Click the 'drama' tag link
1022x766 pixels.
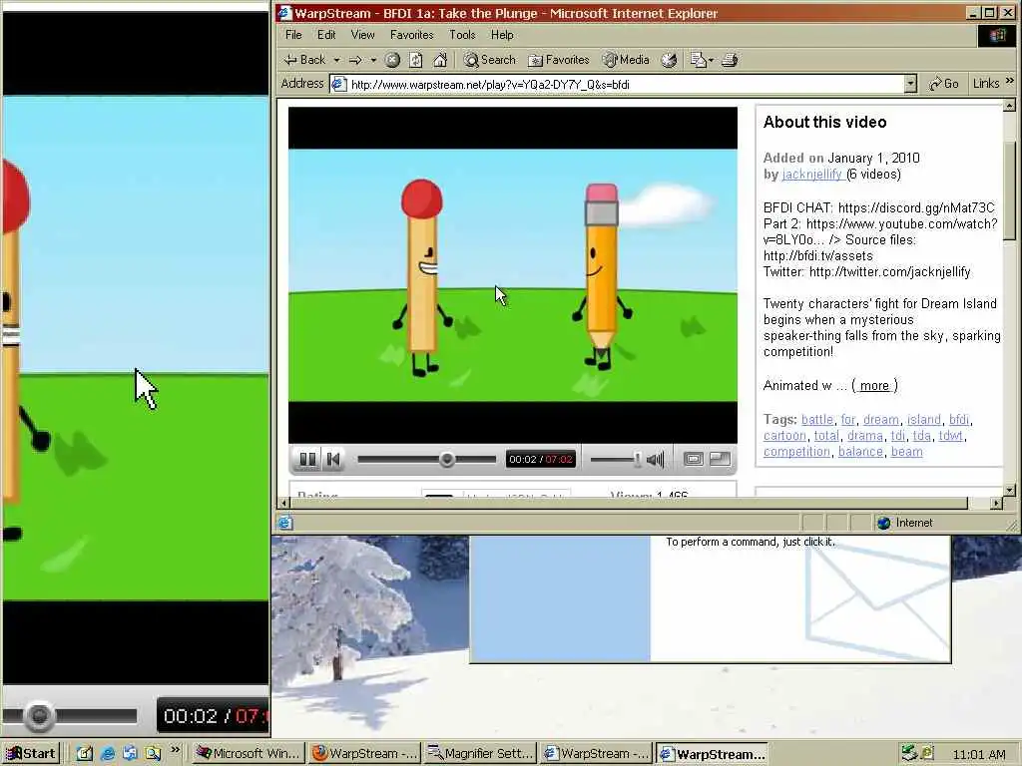865,436
